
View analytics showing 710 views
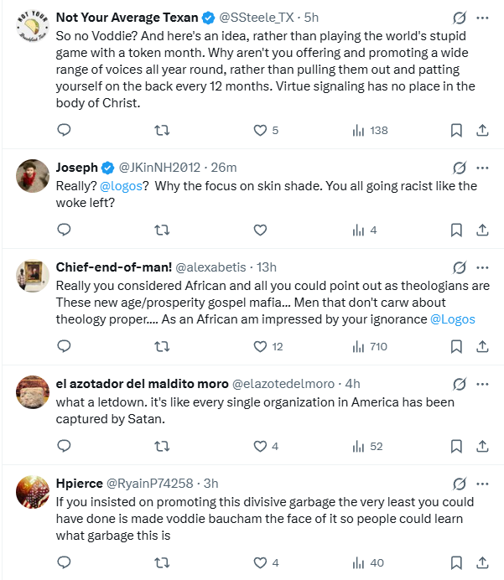tap(369, 346)
